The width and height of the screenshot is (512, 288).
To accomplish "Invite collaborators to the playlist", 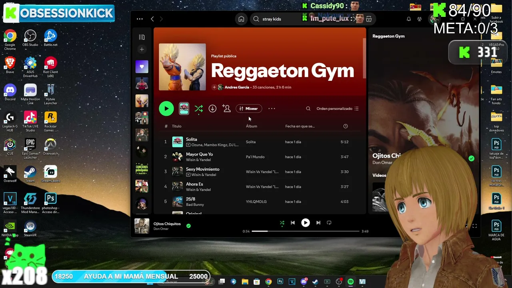I will tap(226, 108).
